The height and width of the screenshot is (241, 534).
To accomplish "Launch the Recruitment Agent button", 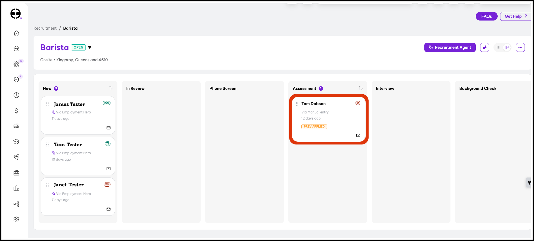I will point(450,47).
